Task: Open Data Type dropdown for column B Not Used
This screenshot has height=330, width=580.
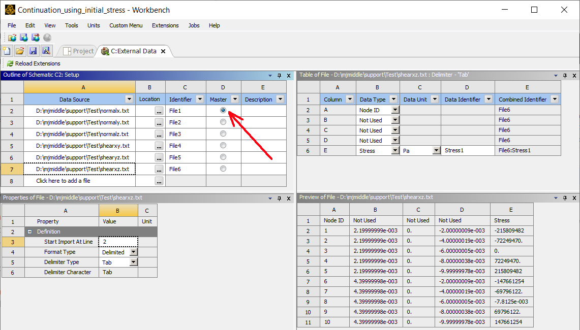Action: click(395, 120)
